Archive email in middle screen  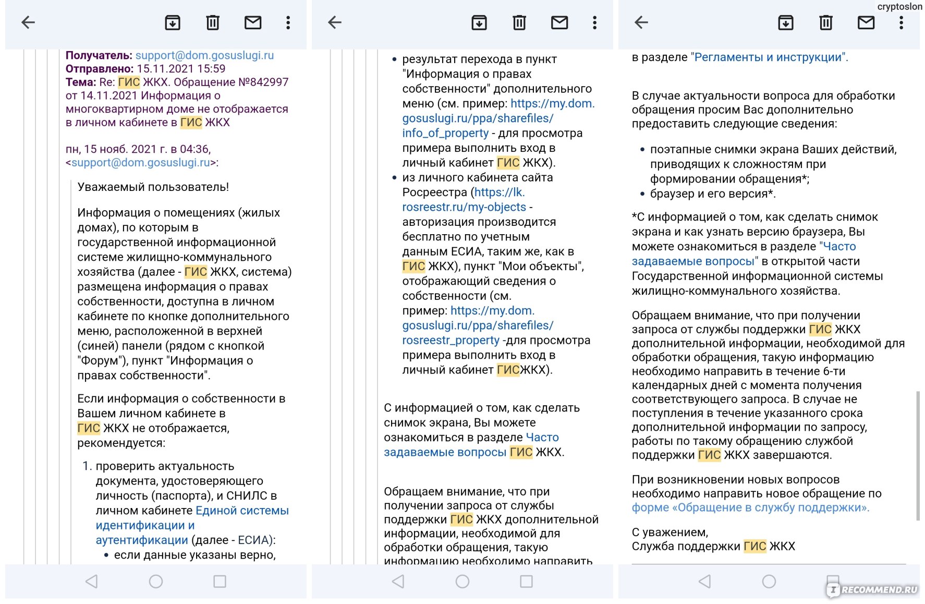479,22
